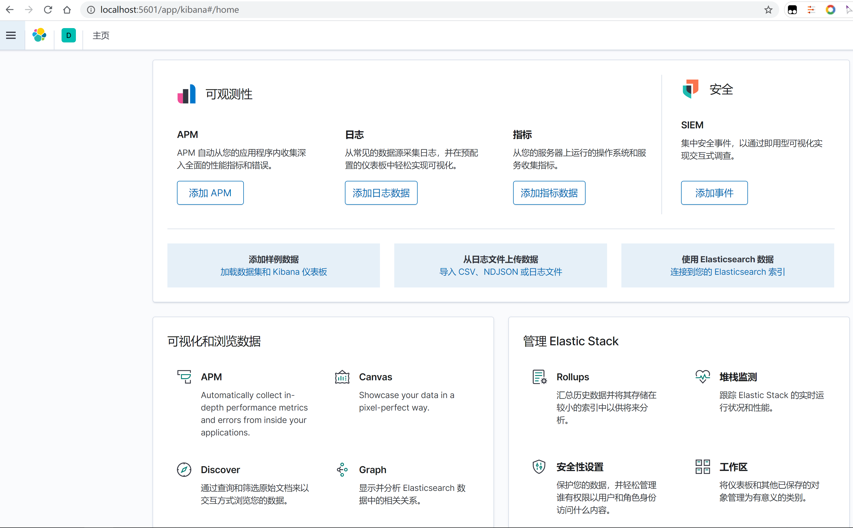Viewport: 853px width, 528px height.
Task: Click the 添加 APM button
Action: point(210,193)
